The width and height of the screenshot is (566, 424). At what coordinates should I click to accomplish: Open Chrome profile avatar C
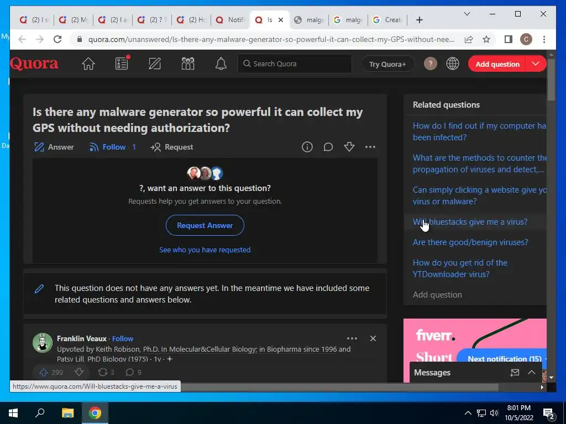(x=526, y=39)
